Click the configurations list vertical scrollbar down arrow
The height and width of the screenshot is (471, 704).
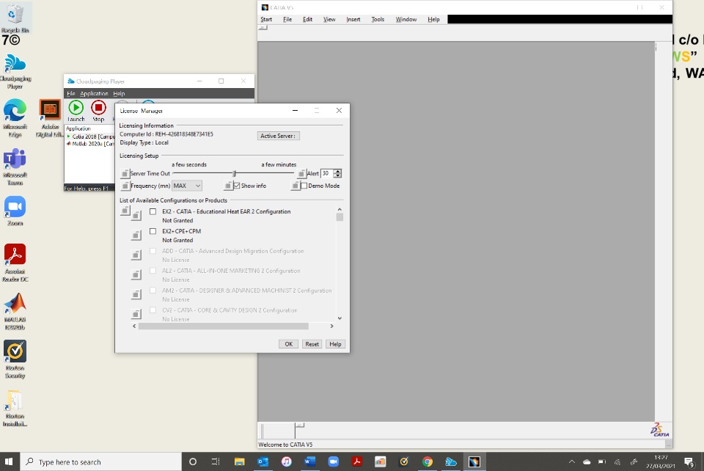coord(340,318)
